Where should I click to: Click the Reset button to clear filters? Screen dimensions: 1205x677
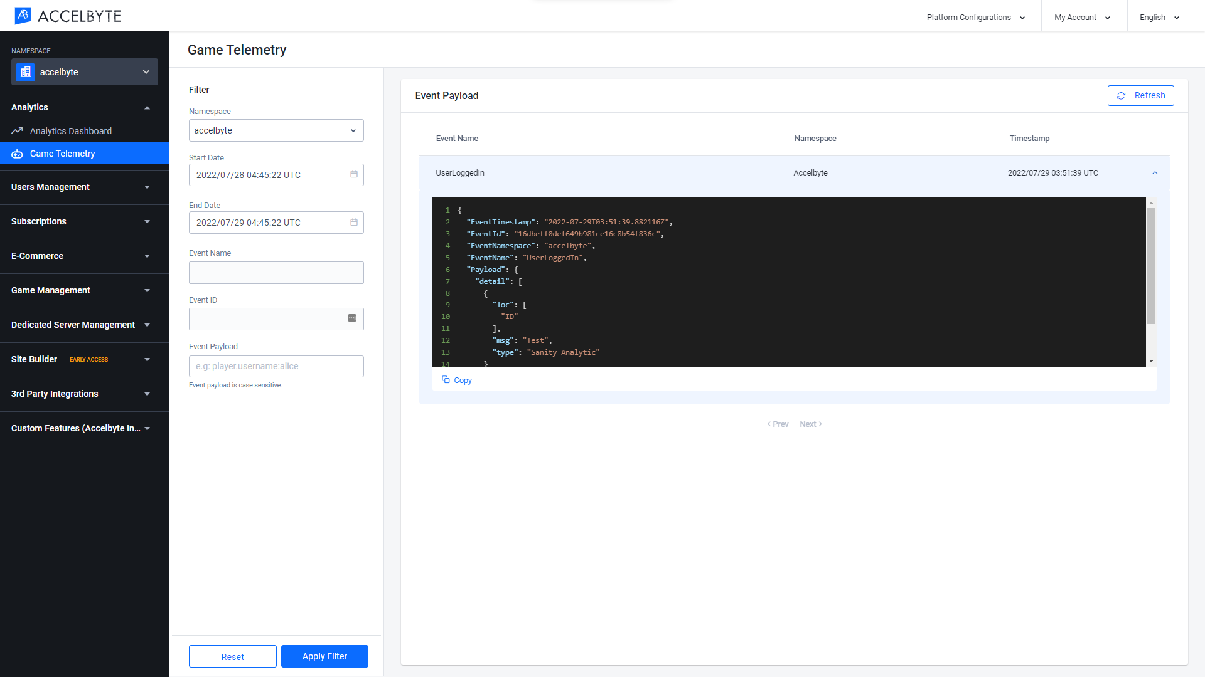point(232,656)
